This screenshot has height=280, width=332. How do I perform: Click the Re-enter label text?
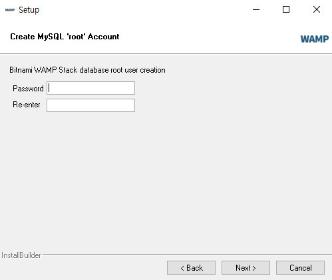click(x=27, y=105)
